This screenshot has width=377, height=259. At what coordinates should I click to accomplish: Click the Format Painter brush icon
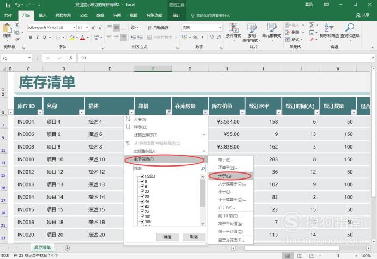click(x=17, y=39)
